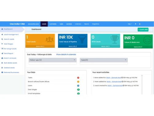Open More Info on Total Value of Pipeline
Screen dimensions: 154x116
[x=73, y=46]
